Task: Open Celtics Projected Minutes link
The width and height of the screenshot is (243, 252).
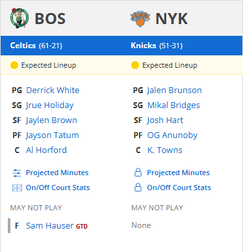Action: (57, 173)
